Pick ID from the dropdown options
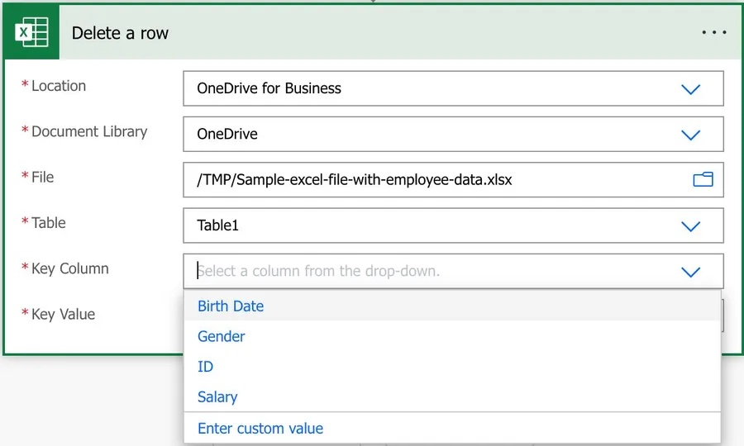744x446 pixels. (x=206, y=367)
